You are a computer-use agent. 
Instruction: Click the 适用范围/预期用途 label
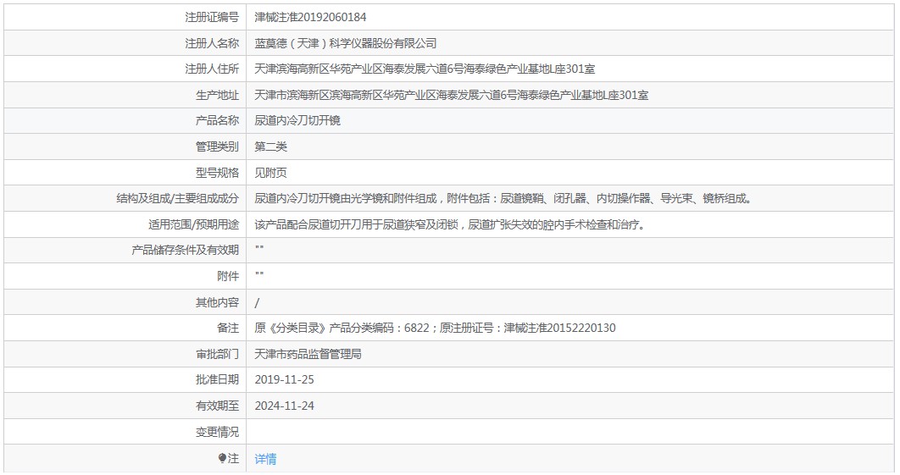193,225
